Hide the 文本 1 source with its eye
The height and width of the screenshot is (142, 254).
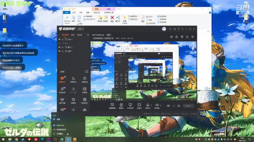(59, 39)
